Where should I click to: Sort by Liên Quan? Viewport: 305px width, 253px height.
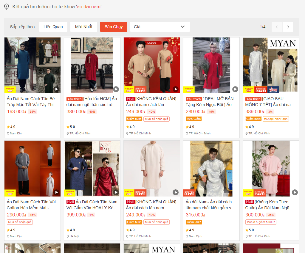[53, 27]
